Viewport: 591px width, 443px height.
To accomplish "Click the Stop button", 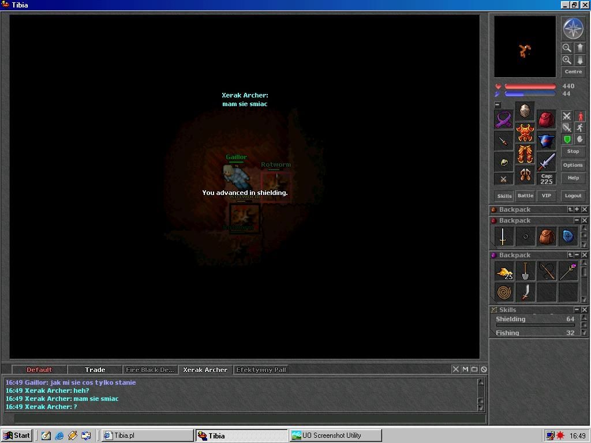I will click(x=573, y=151).
